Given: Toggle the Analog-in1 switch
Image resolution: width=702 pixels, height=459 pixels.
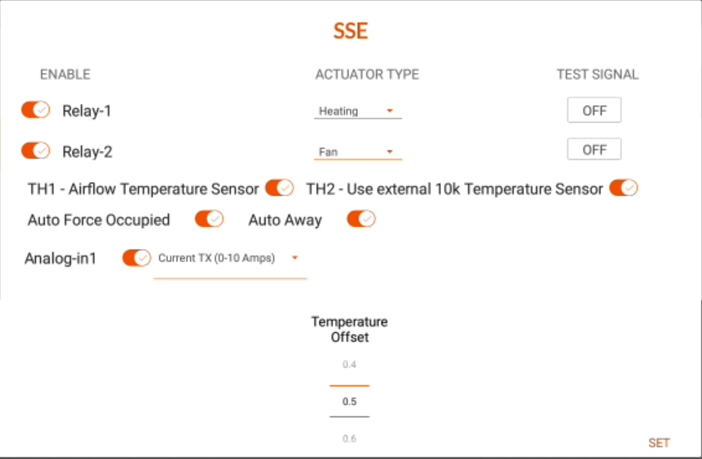Looking at the screenshot, I should coord(135,258).
